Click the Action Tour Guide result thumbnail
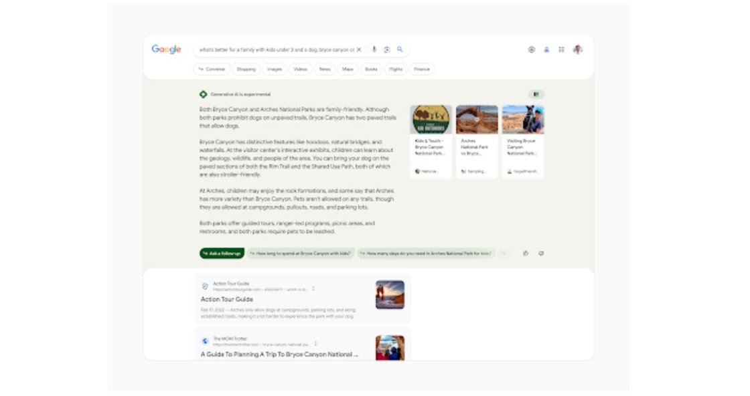 [390, 295]
